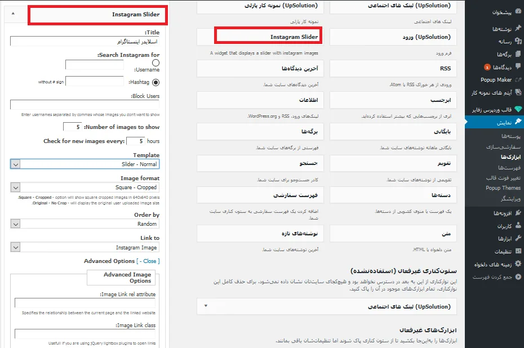Click the plugin icon beside افزونه‌ها
524x348 pixels.
click(x=518, y=212)
